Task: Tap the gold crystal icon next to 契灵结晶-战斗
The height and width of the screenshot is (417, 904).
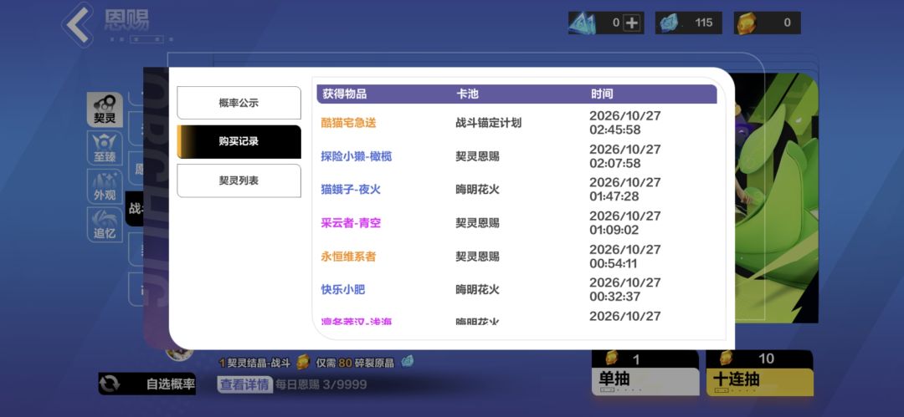Action: click(x=303, y=363)
